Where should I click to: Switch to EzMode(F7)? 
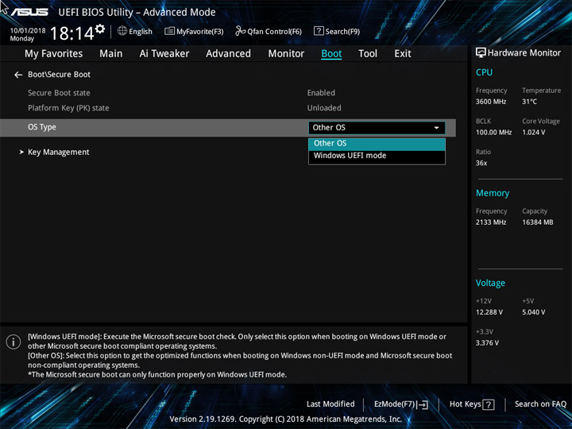[401, 404]
